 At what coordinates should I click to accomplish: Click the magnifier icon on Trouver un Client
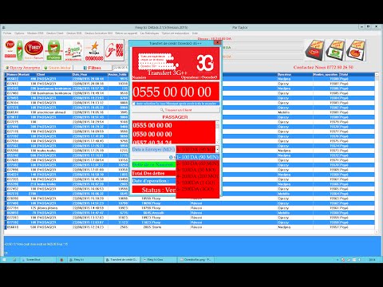click(161, 110)
